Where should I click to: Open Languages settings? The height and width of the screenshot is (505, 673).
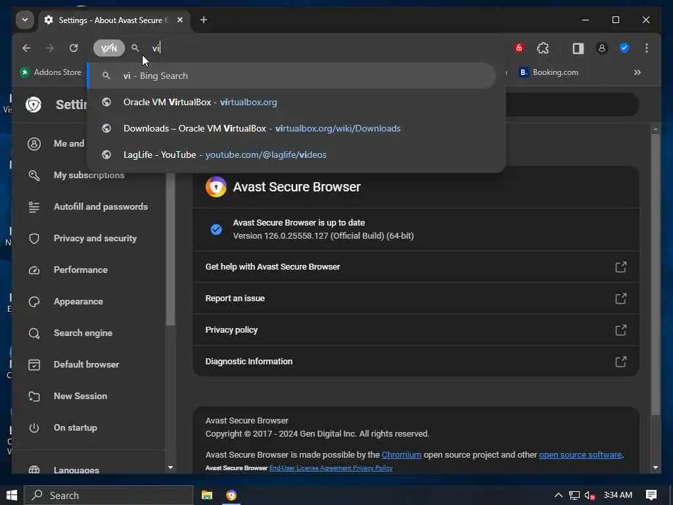(89, 469)
